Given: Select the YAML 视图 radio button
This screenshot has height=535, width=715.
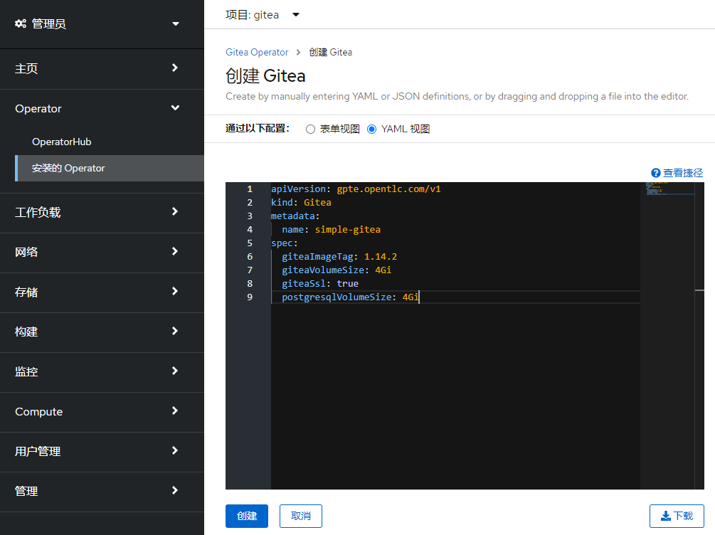Looking at the screenshot, I should point(371,129).
